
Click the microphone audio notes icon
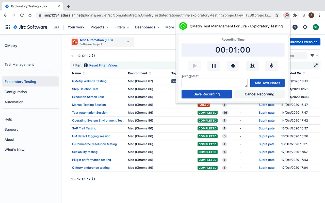(272, 66)
